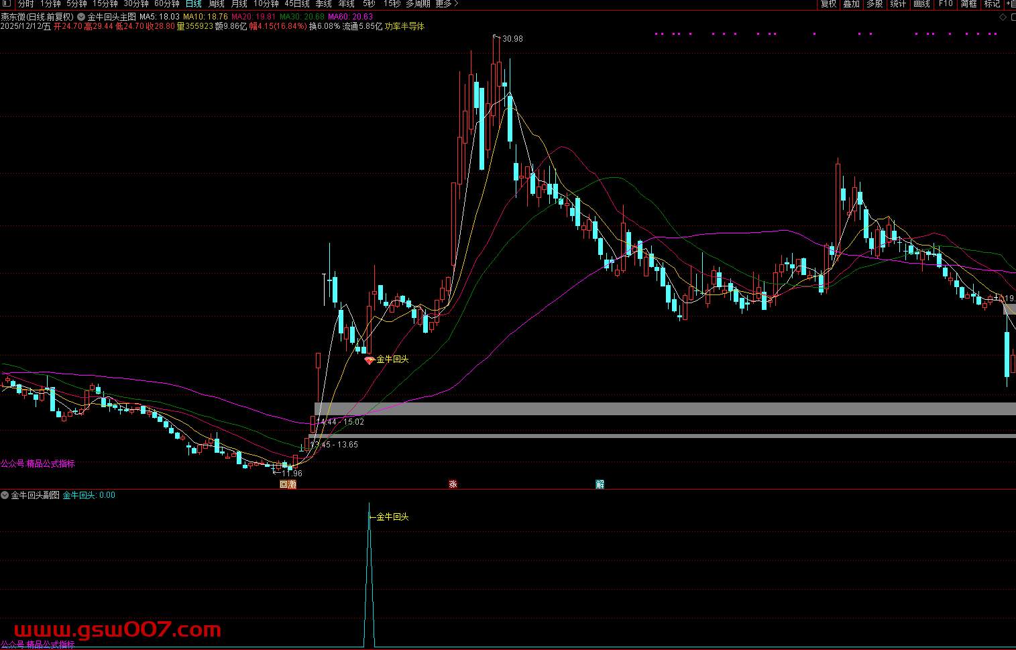The image size is (1016, 650).
Task: Click the +自 add-to-watchlist button
Action: click(x=1009, y=4)
